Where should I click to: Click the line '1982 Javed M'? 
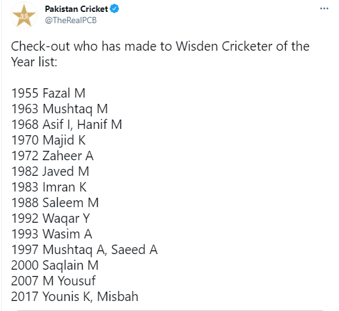[x=50, y=171]
